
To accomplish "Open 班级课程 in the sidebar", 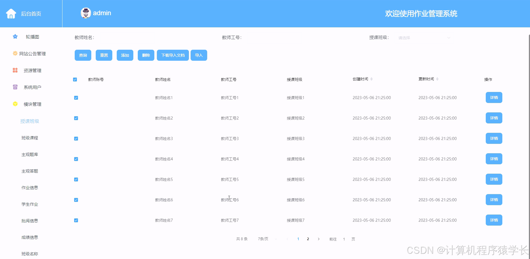I will (x=30, y=138).
